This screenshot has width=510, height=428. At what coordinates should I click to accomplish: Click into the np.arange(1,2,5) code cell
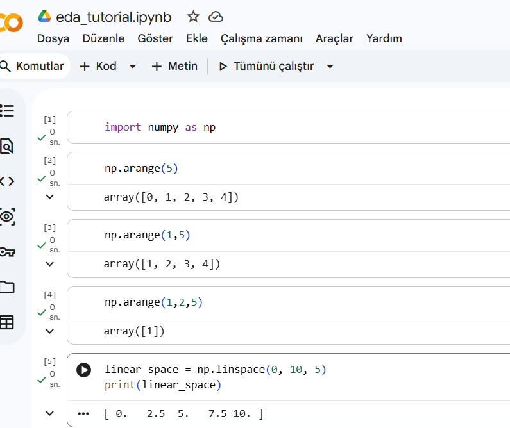tap(288, 302)
